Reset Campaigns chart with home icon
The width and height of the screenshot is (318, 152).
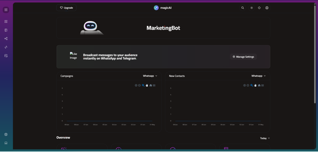tap(151, 86)
